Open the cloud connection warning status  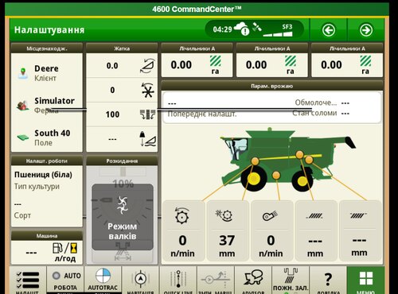point(241,29)
